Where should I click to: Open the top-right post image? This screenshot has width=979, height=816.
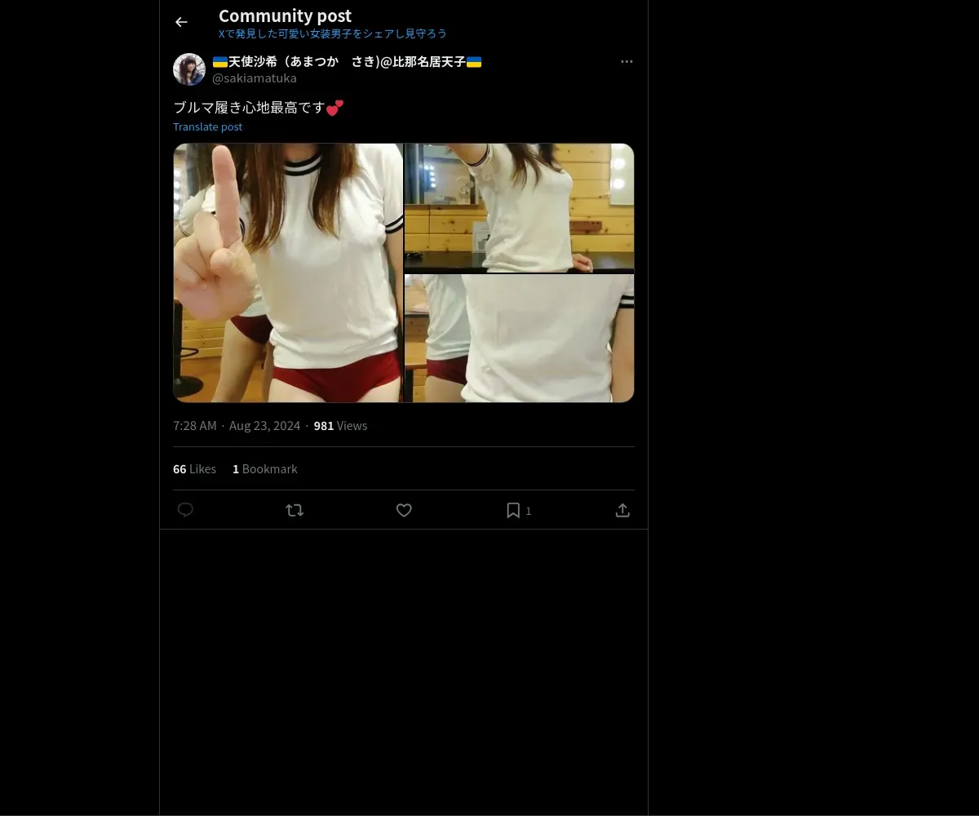520,208
